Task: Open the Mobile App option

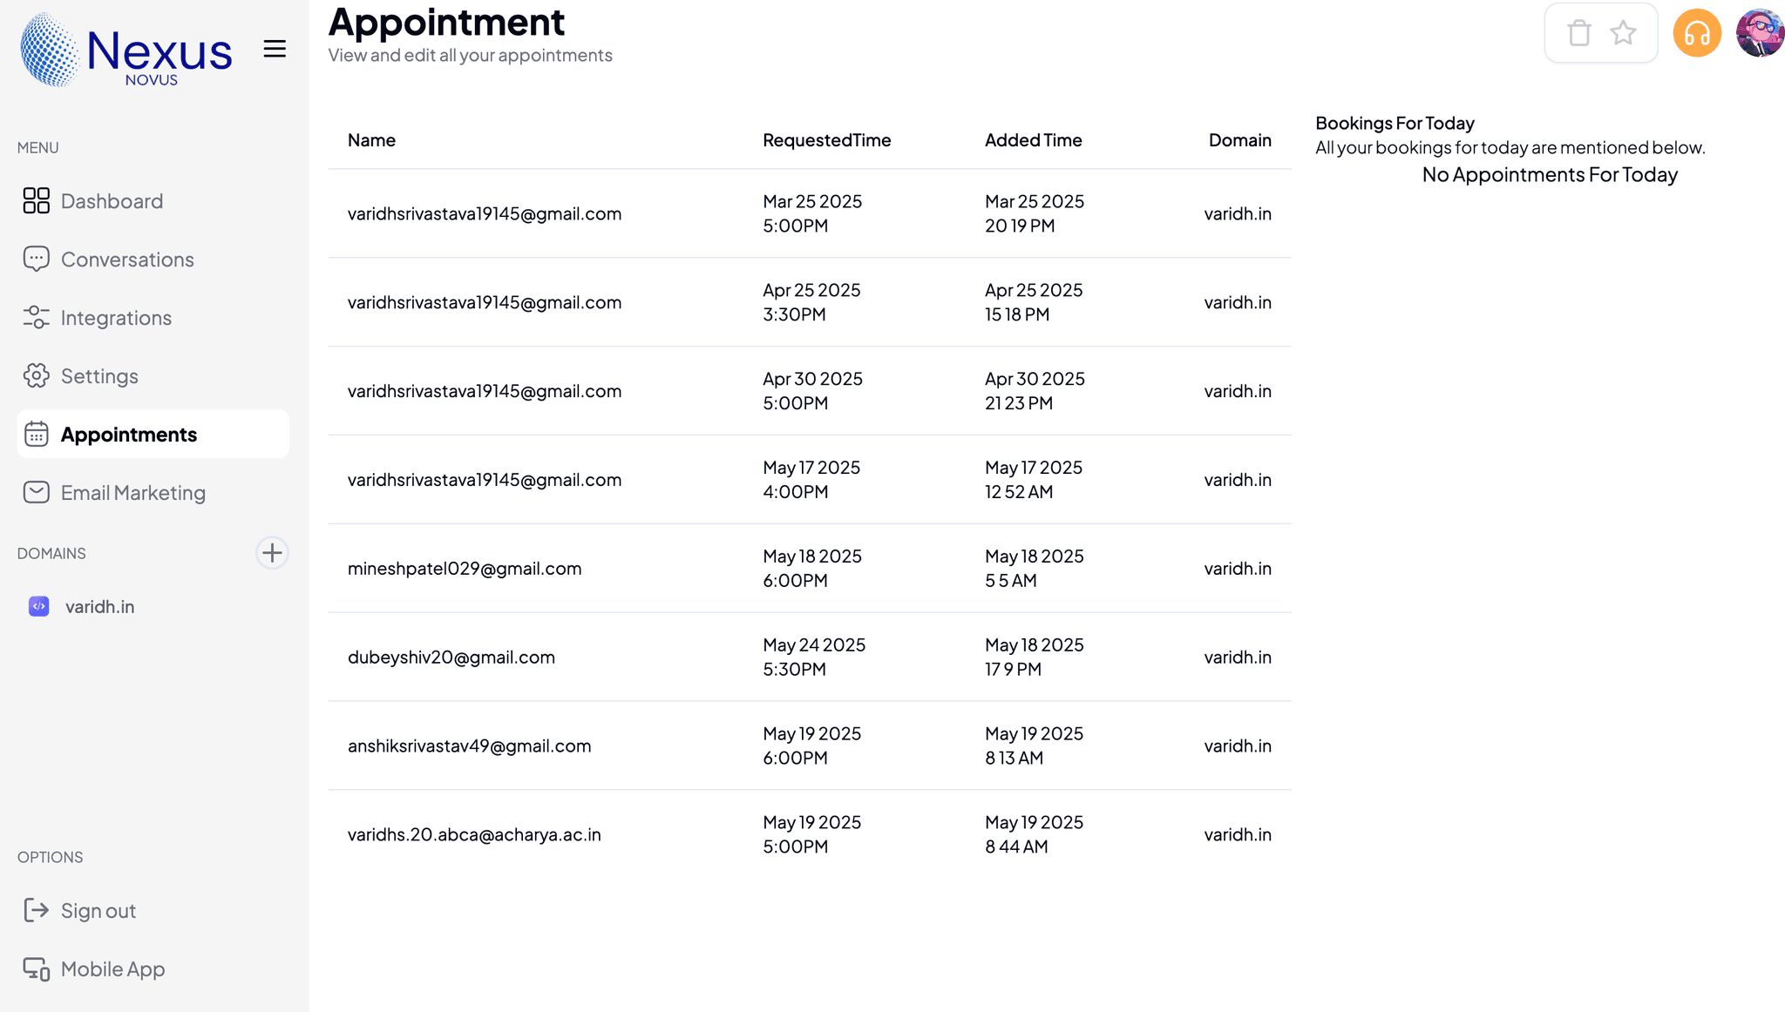Action: [112, 969]
